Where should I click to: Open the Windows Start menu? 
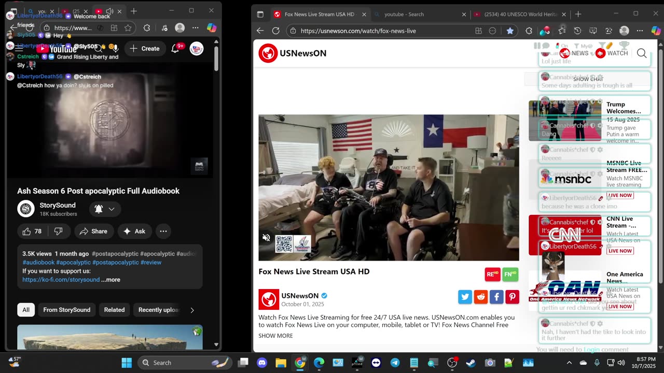pos(127,363)
